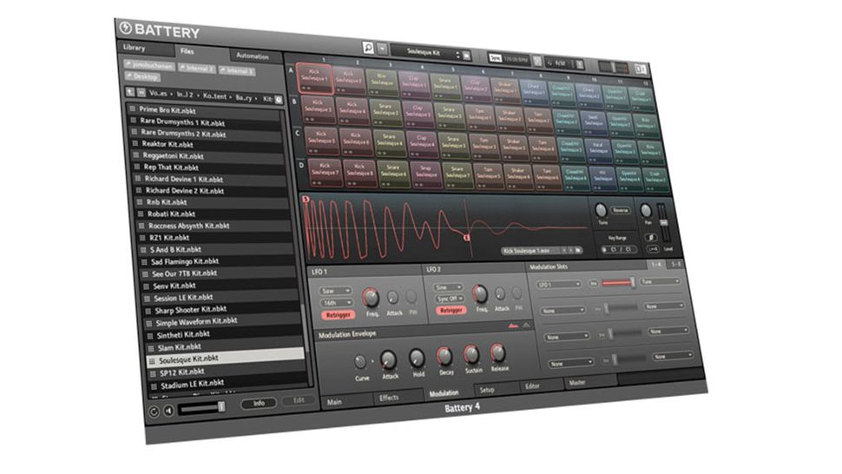Select the Kick Soulesque 7 cell in row D
The height and width of the screenshot is (474, 842).
pos(326,173)
